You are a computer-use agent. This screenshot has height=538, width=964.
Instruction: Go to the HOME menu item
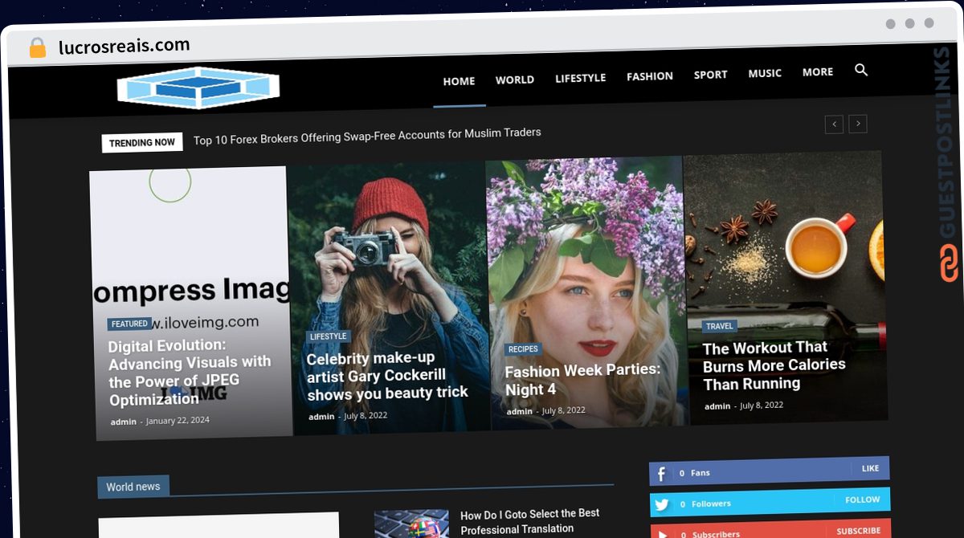pyautogui.click(x=459, y=81)
